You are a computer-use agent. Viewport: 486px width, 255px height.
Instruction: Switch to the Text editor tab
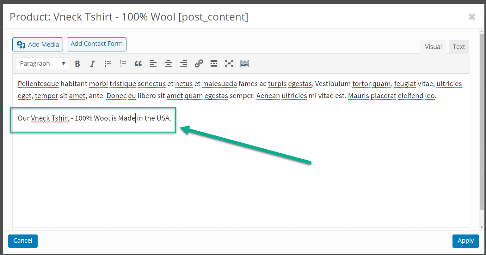point(459,47)
